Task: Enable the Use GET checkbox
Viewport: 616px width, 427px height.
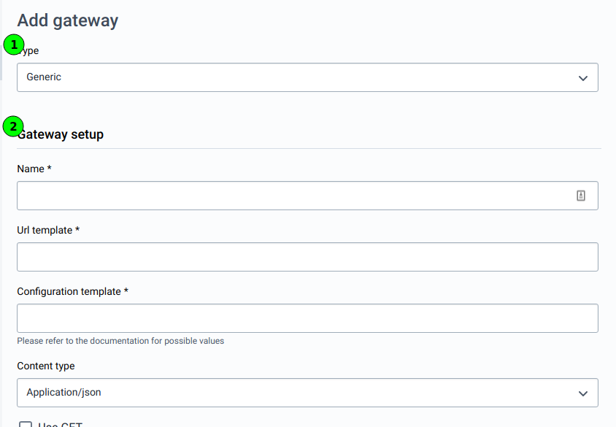Action: (26, 424)
